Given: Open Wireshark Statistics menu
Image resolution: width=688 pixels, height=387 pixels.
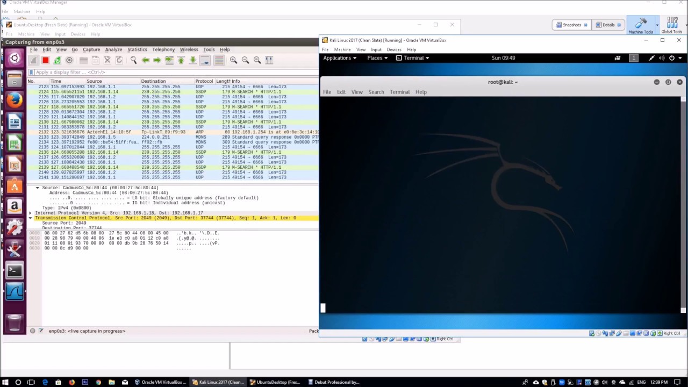Looking at the screenshot, I should pyautogui.click(x=137, y=49).
